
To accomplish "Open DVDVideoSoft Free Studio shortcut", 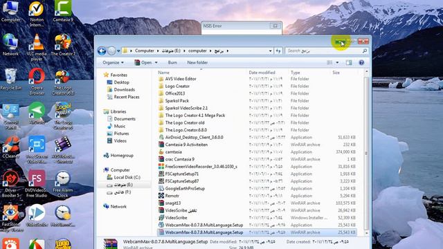I will click(x=37, y=184).
